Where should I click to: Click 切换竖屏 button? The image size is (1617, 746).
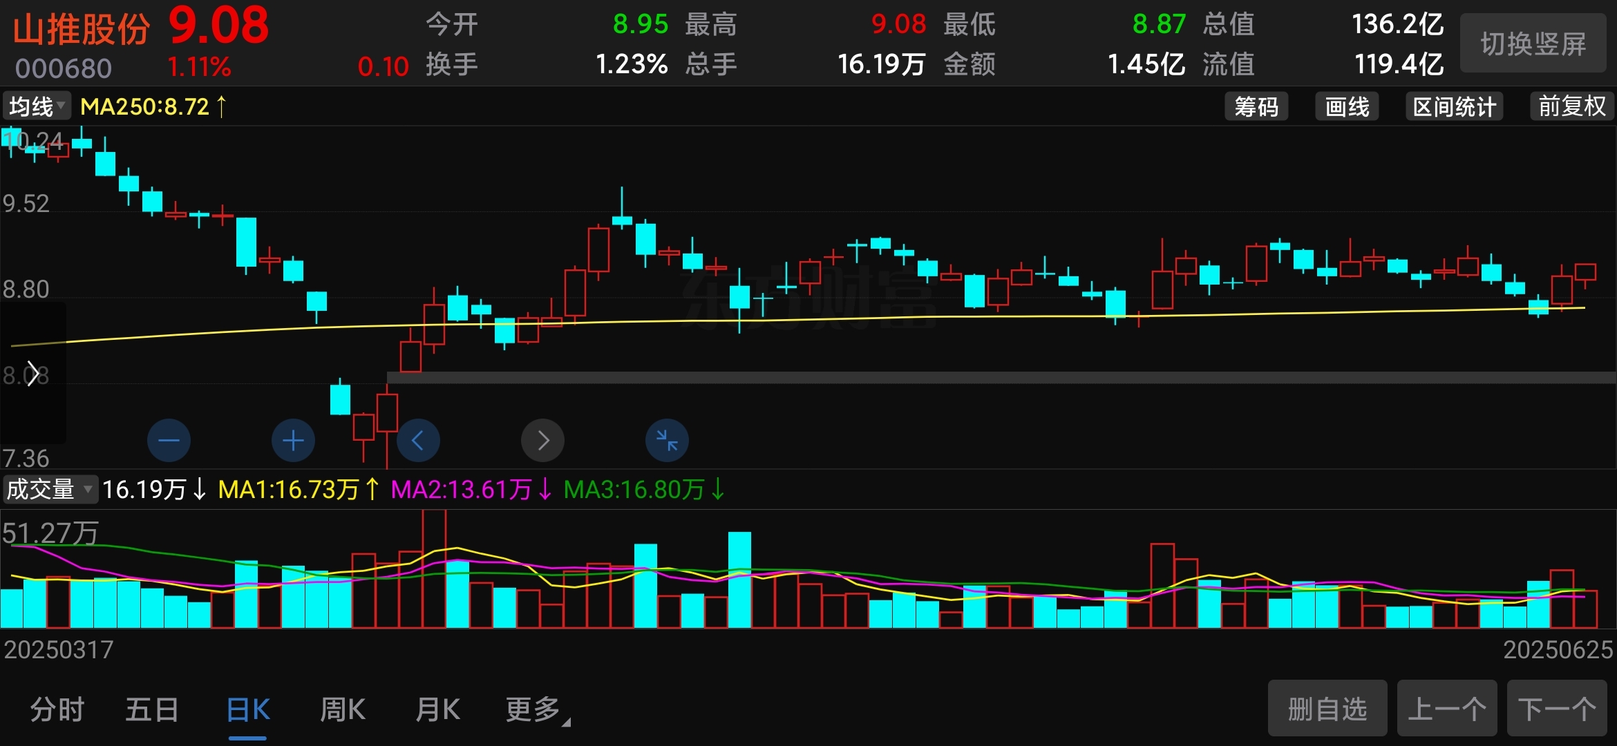(1533, 44)
